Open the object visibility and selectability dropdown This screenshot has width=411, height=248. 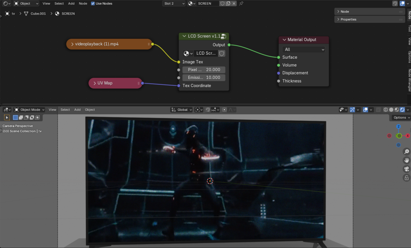point(343,110)
